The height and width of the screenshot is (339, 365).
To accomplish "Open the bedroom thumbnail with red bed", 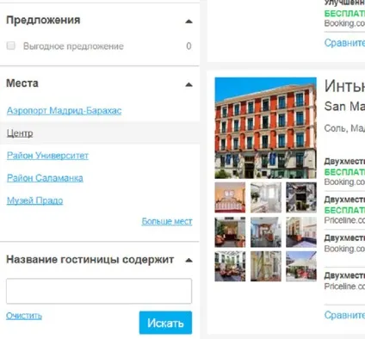I will pos(230,197).
